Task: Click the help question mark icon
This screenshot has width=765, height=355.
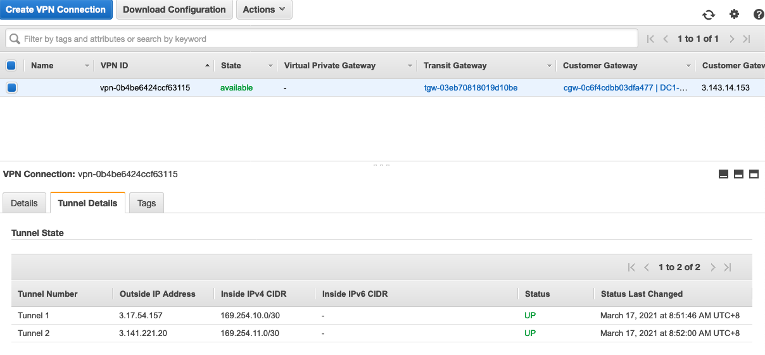Action: tap(759, 15)
